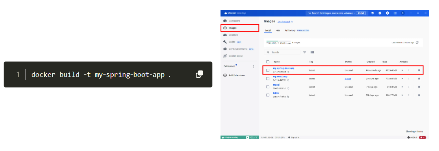Screen dimensions: 439x151
Task: Run the my-spring-boot-app image
Action: coord(402,70)
